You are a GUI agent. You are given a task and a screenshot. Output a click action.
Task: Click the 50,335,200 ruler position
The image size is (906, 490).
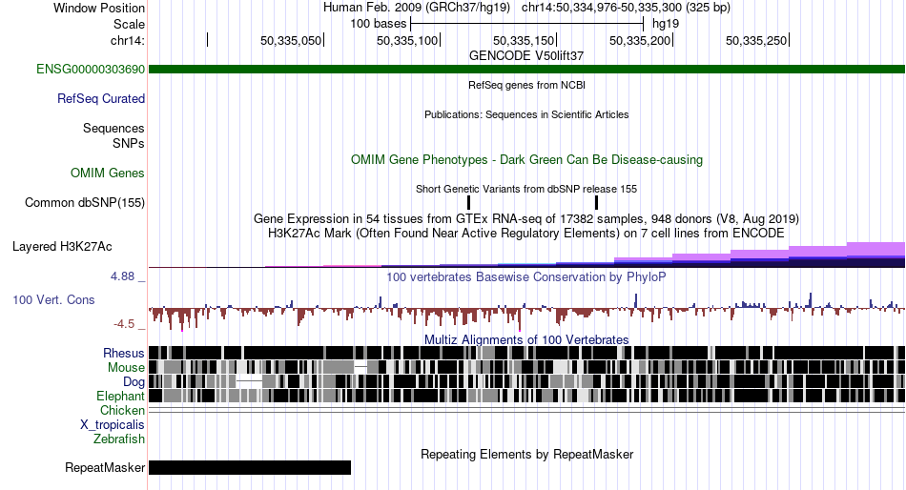click(640, 40)
